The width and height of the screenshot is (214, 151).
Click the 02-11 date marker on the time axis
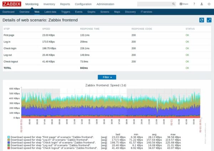(172, 122)
